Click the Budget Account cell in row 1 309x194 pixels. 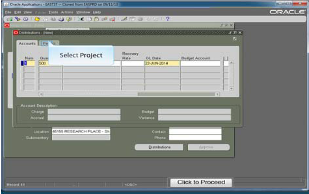pos(200,63)
